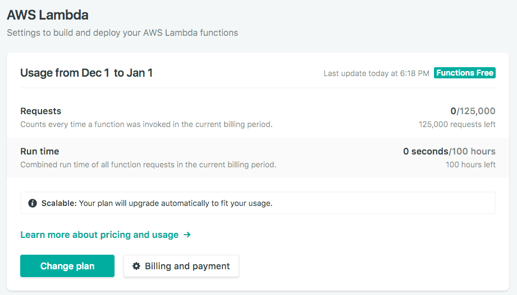Click the Requests invocation count description
The width and height of the screenshot is (517, 295).
(146, 124)
